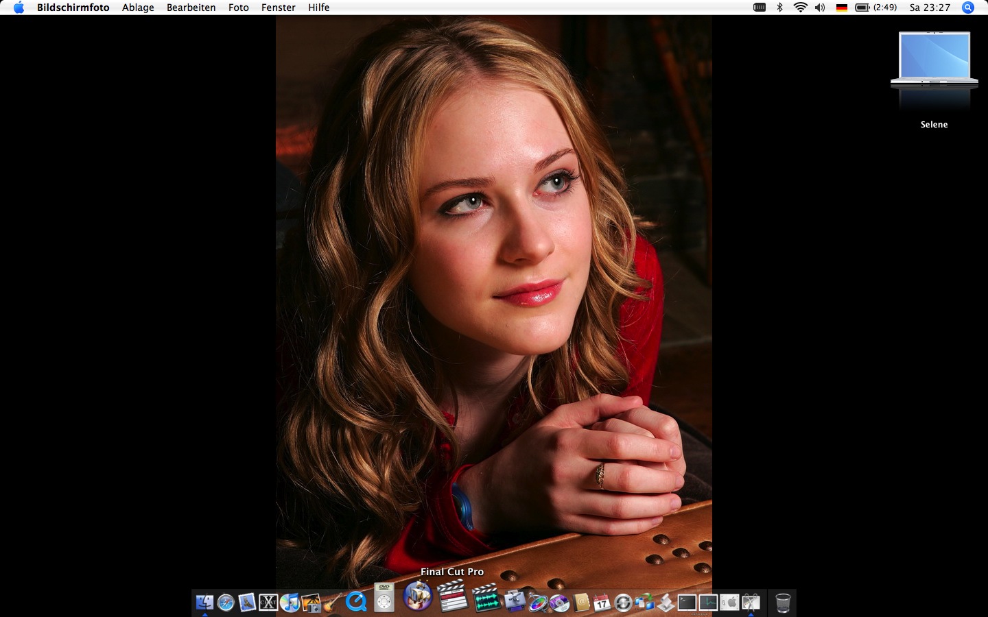Click battery status showing 2:49
Screen dimensions: 988x617
pyautogui.click(x=876, y=8)
